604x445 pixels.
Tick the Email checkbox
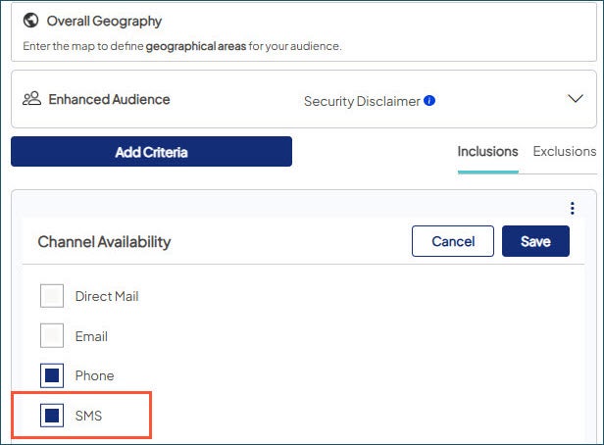pos(52,336)
